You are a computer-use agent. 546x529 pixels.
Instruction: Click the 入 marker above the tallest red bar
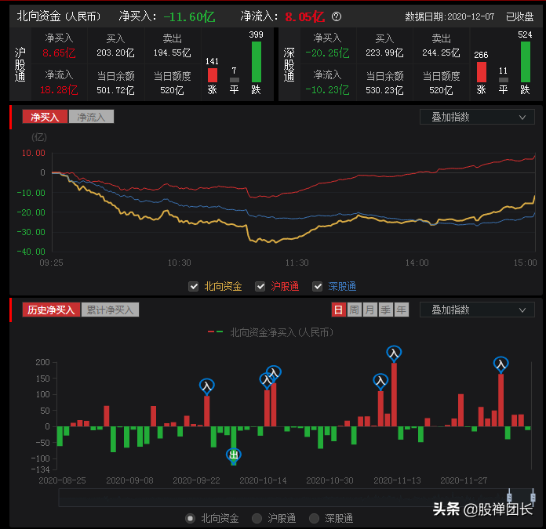click(x=394, y=353)
